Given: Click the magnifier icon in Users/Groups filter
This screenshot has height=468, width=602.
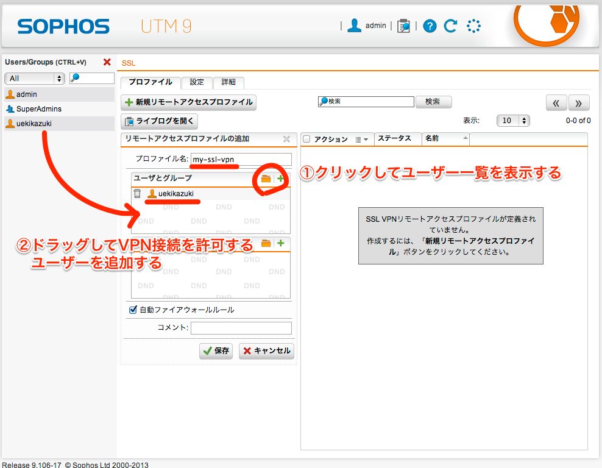Looking at the screenshot, I should 76,77.
